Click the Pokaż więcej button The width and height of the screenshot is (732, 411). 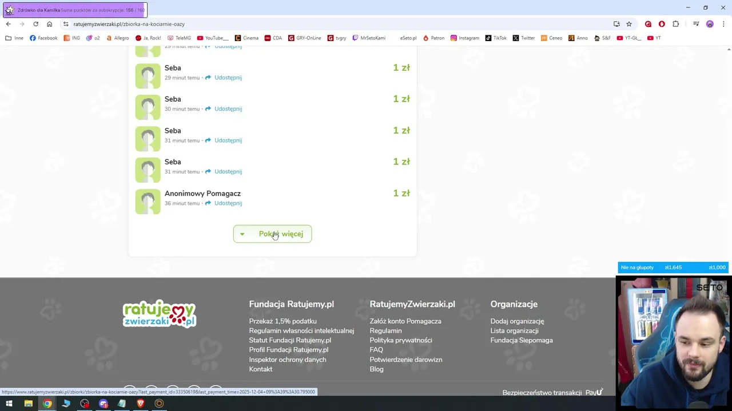click(x=272, y=234)
